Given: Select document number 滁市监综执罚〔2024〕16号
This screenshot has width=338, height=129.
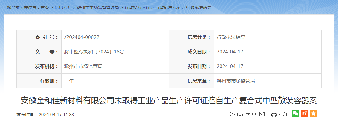Looking at the screenshot, I should click(x=94, y=52).
